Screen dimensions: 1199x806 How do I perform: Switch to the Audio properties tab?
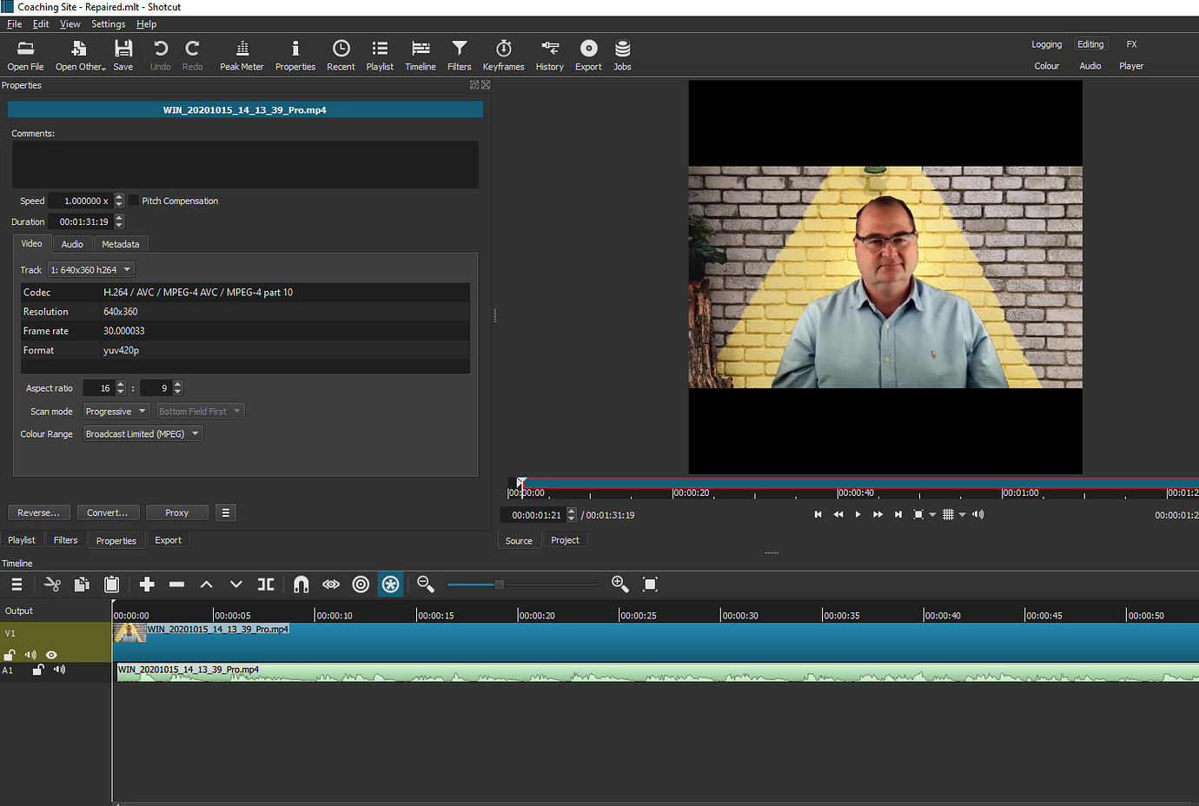tap(72, 244)
